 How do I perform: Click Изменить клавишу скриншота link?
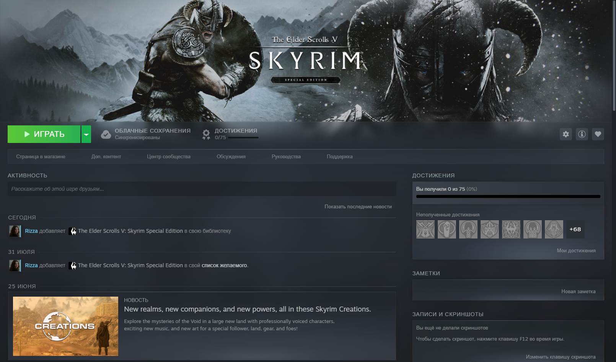pos(561,357)
